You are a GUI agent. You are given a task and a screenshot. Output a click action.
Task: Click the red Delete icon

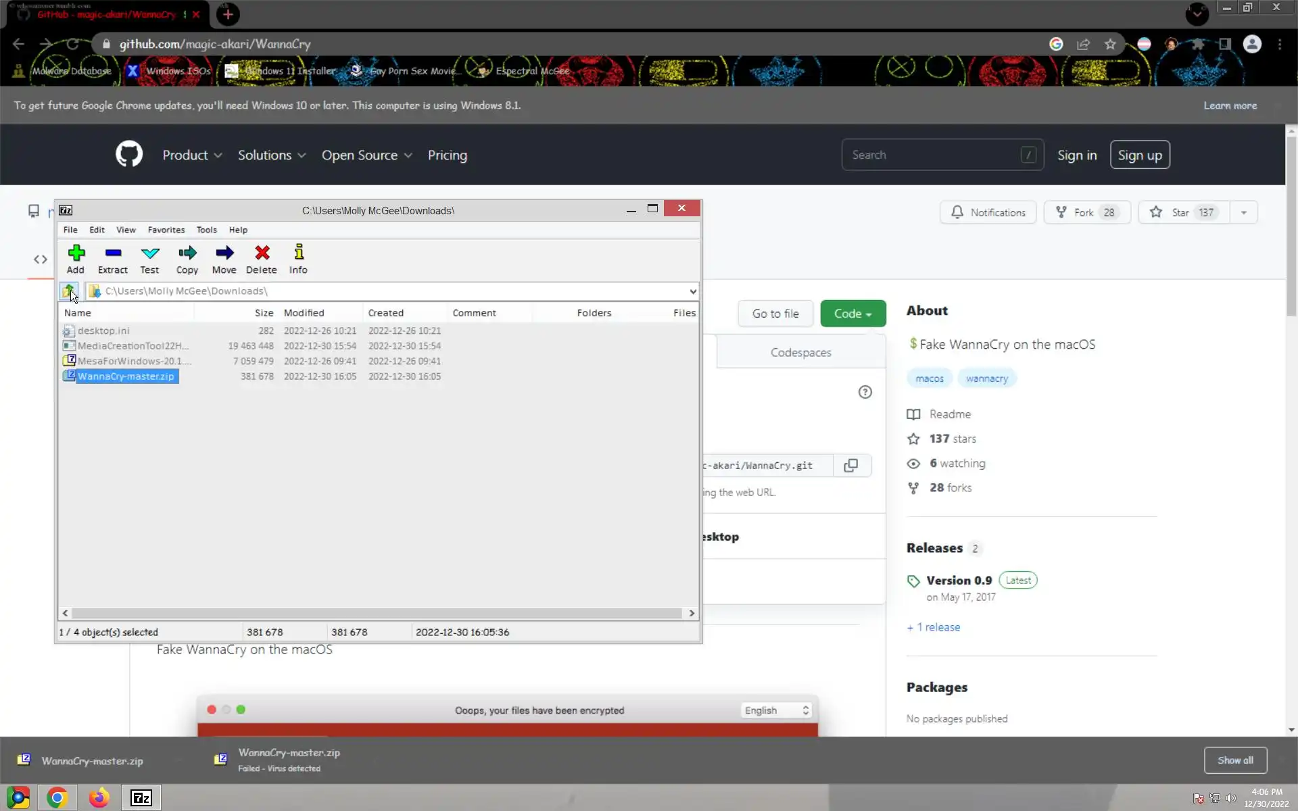(262, 253)
